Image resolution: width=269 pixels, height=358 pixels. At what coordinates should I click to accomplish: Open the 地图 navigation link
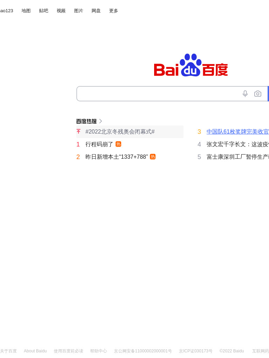click(26, 11)
